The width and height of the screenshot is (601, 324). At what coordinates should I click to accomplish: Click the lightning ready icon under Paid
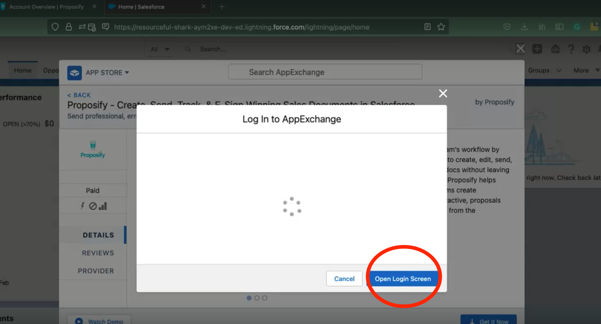[82, 206]
